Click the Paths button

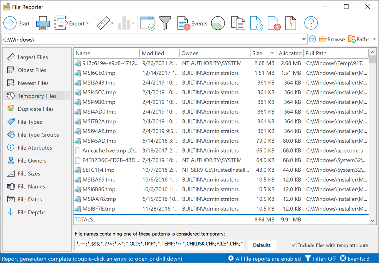359,39
